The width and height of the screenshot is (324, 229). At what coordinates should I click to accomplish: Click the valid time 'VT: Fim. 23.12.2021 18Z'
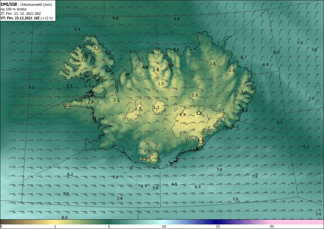(20, 18)
